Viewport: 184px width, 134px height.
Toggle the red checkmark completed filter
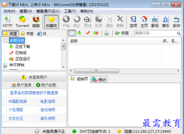coord(88,33)
